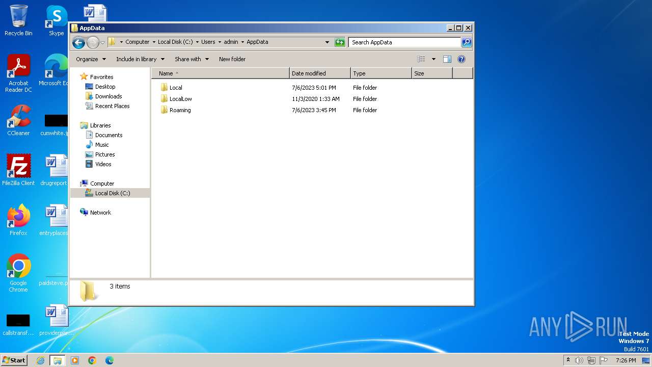
Task: Open Google Chrome desktop shortcut
Action: click(x=18, y=273)
